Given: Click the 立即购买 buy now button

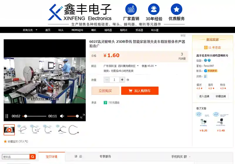Looking at the screenshot, I should 105,91.
